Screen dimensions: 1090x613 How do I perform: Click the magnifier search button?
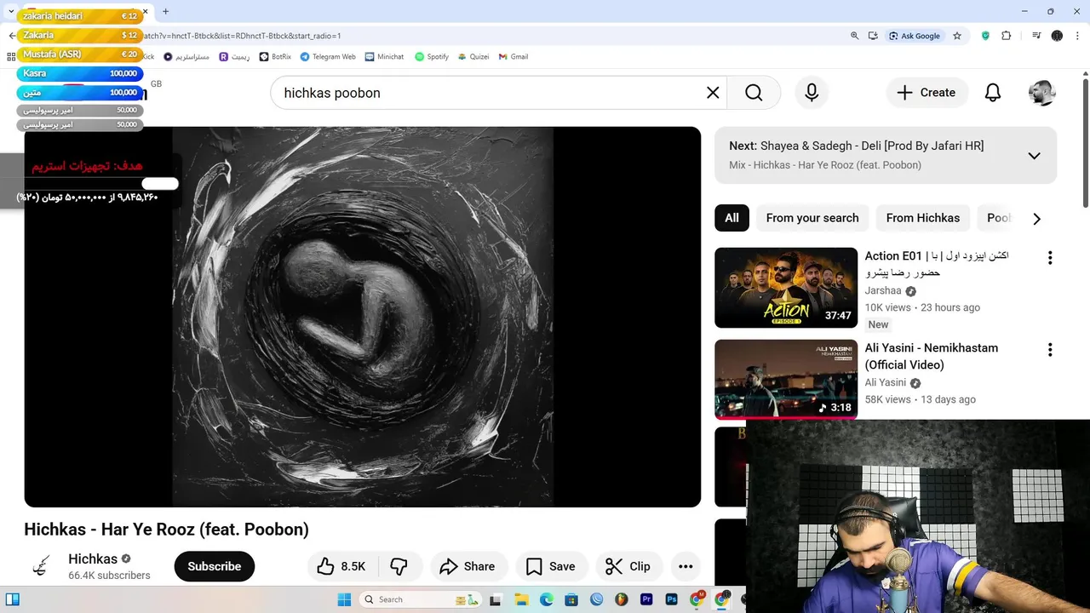point(754,93)
